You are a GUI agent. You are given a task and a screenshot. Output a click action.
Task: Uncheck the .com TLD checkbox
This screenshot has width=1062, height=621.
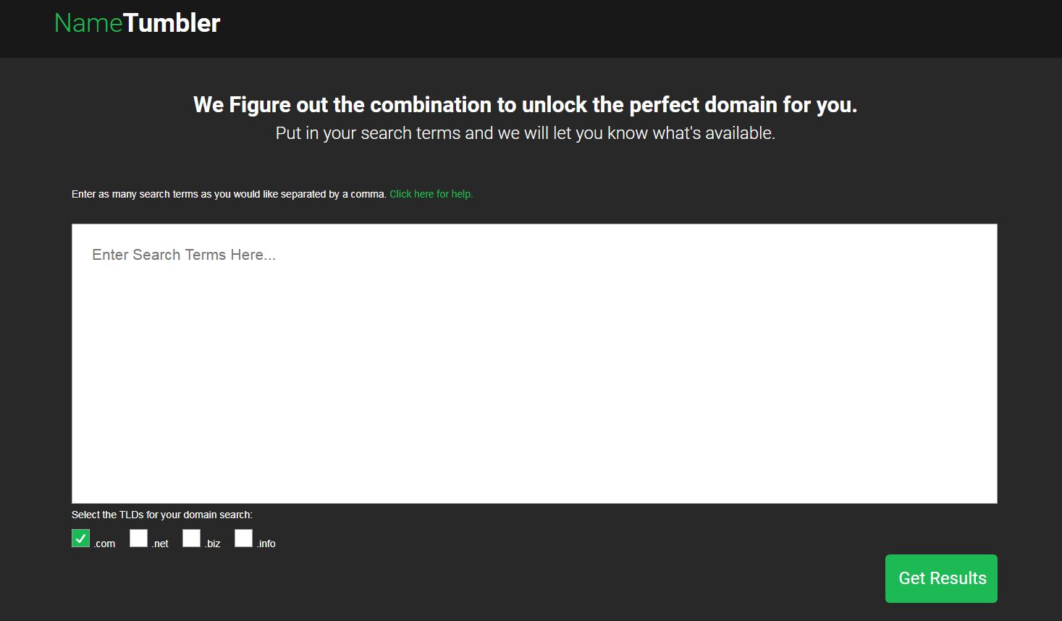80,538
